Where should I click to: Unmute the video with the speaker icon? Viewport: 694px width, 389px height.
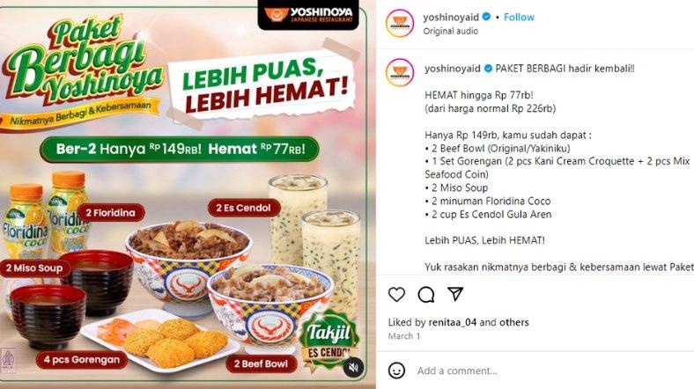click(x=353, y=367)
